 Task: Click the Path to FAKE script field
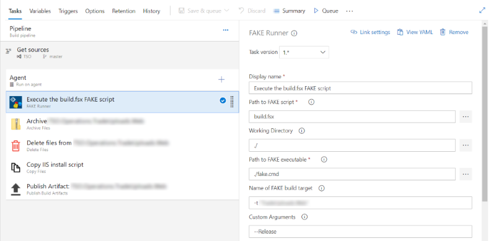[352, 116]
